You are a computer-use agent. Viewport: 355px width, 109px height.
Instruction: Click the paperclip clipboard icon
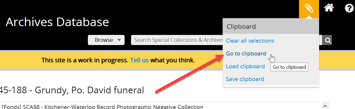click(x=309, y=8)
